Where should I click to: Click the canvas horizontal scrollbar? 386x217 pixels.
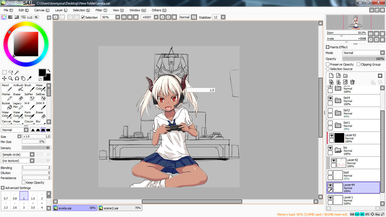pyautogui.click(x=192, y=202)
